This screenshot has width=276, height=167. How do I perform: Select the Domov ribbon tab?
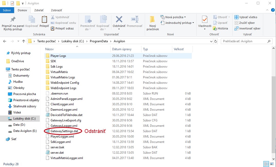click(22, 10)
